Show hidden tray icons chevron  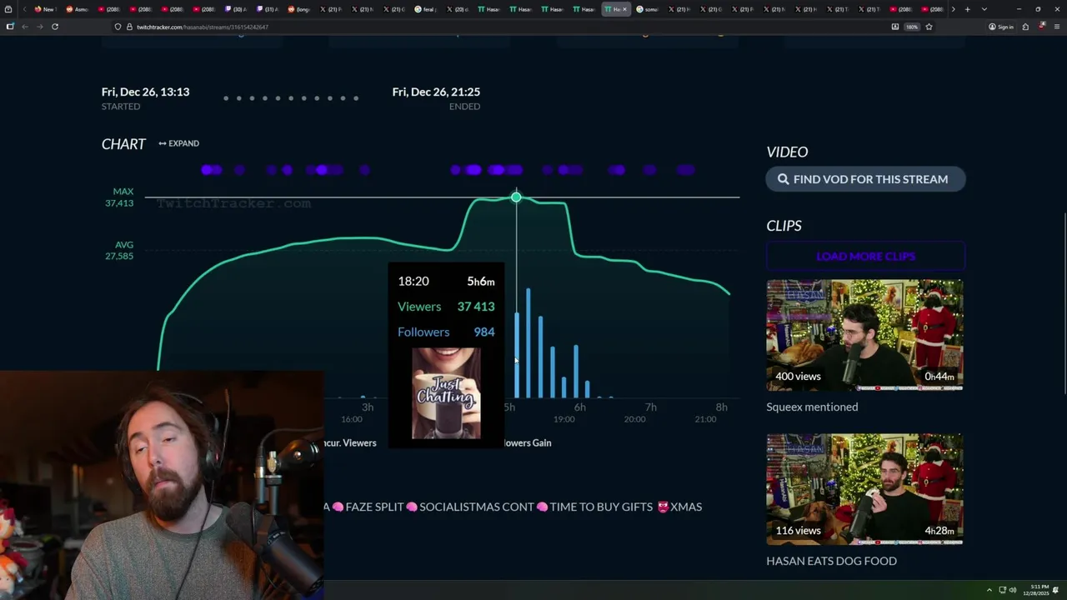989,590
